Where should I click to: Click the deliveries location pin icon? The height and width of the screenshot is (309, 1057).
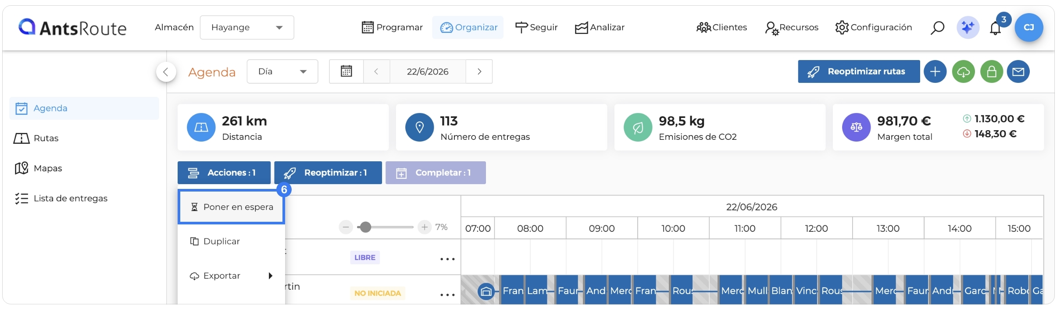click(419, 127)
